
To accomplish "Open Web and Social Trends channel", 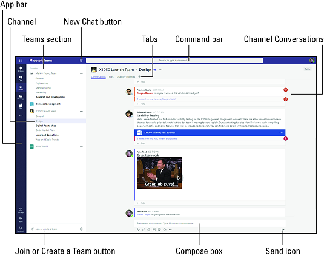I will 47,140.
